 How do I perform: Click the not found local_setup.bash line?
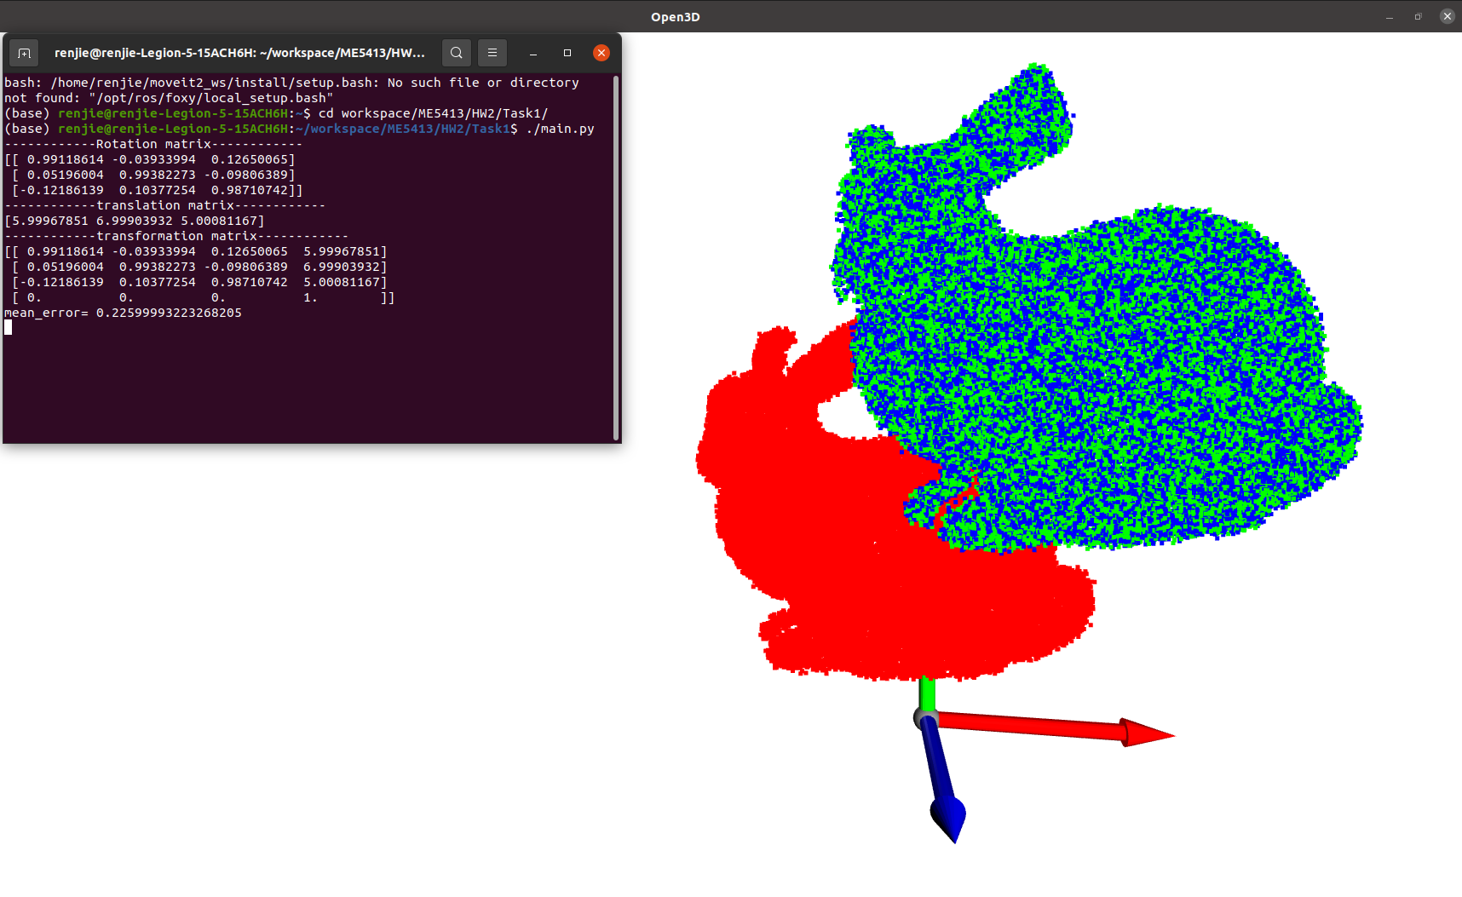[x=169, y=98]
